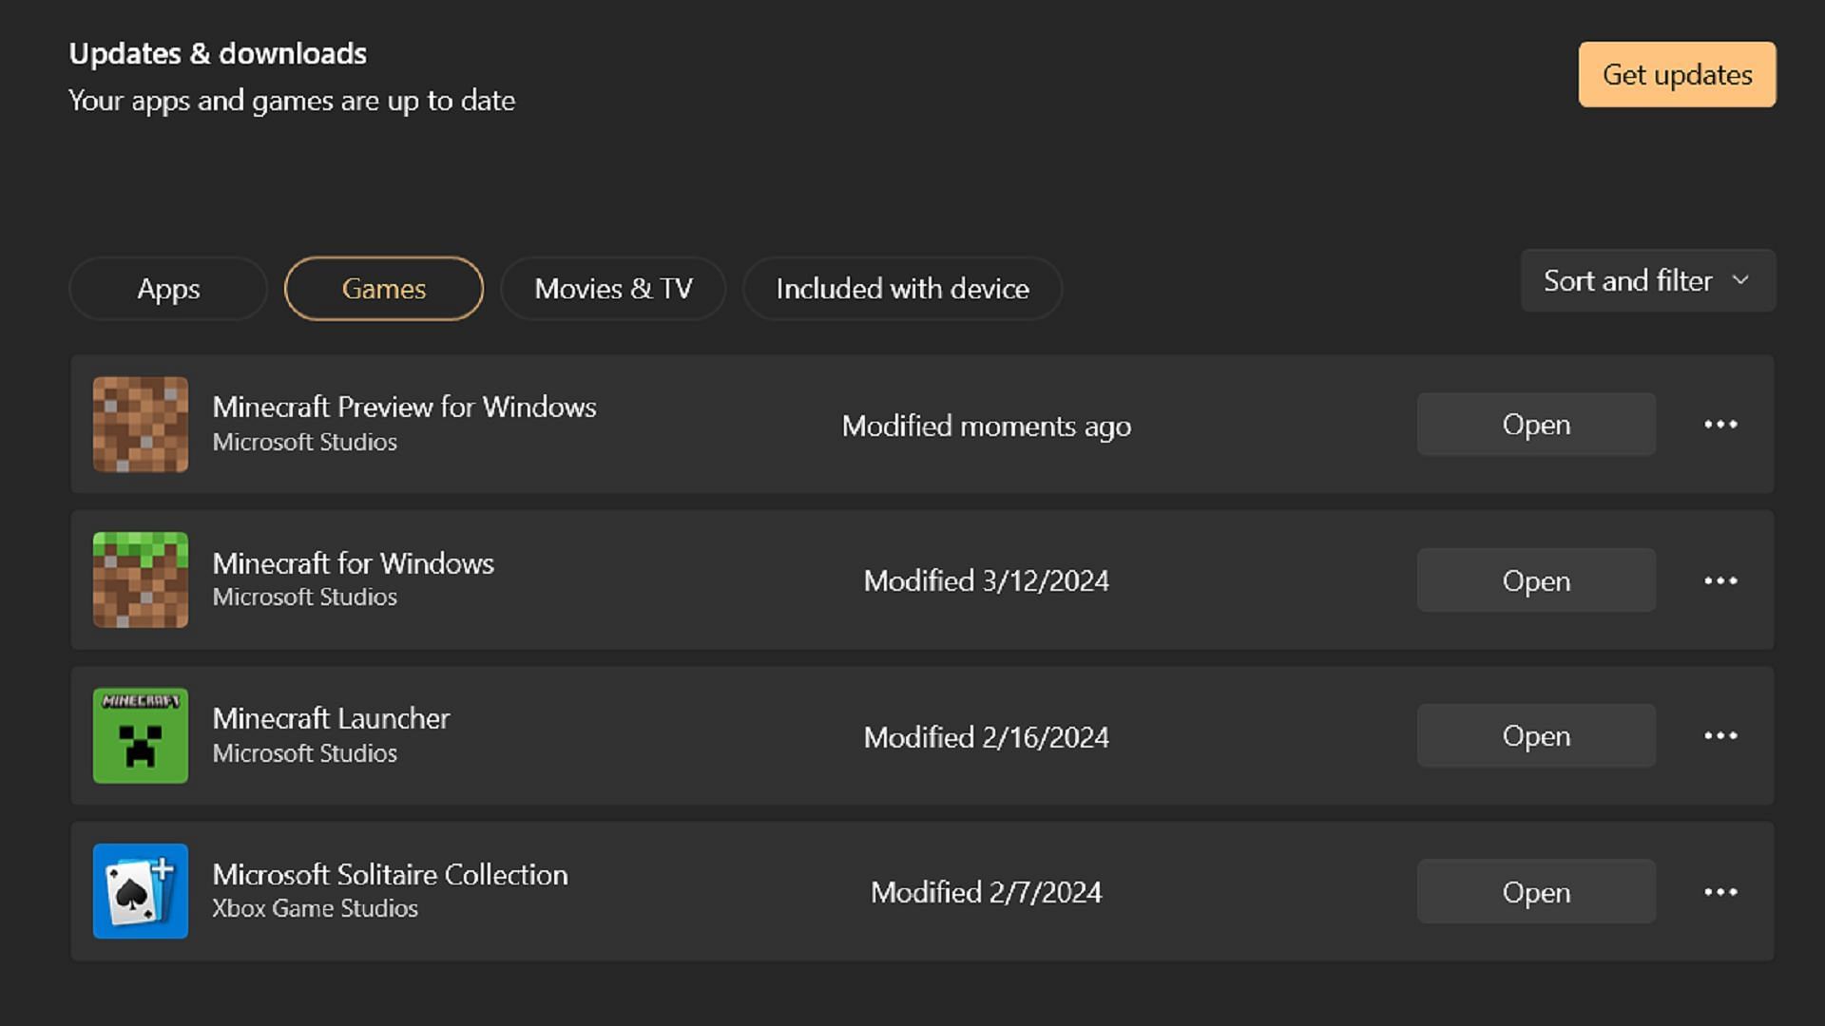Screen dimensions: 1825x1026
Task: Click the Minecraft Preview for Windows icon
Action: point(141,425)
